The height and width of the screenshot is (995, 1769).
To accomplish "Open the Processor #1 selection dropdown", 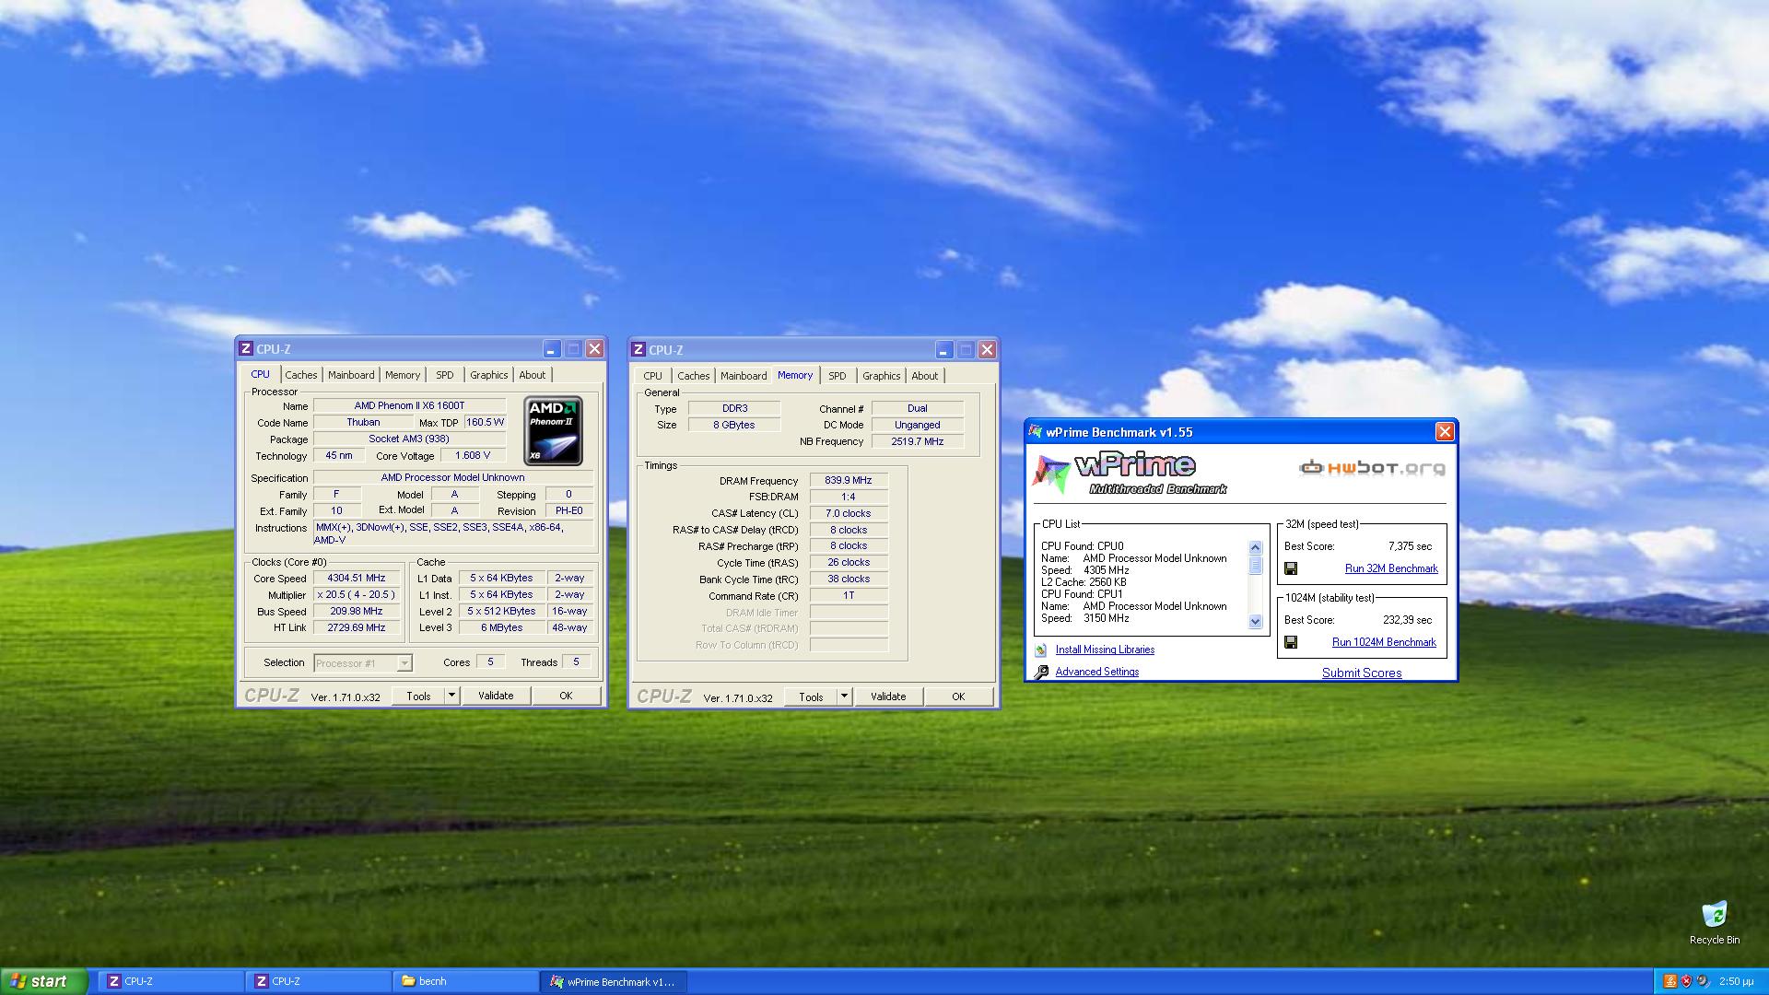I will pos(363,662).
